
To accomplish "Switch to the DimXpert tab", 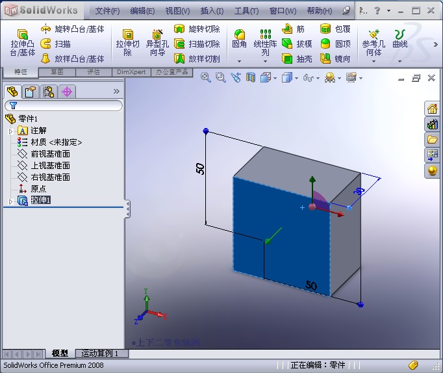I will pyautogui.click(x=131, y=72).
